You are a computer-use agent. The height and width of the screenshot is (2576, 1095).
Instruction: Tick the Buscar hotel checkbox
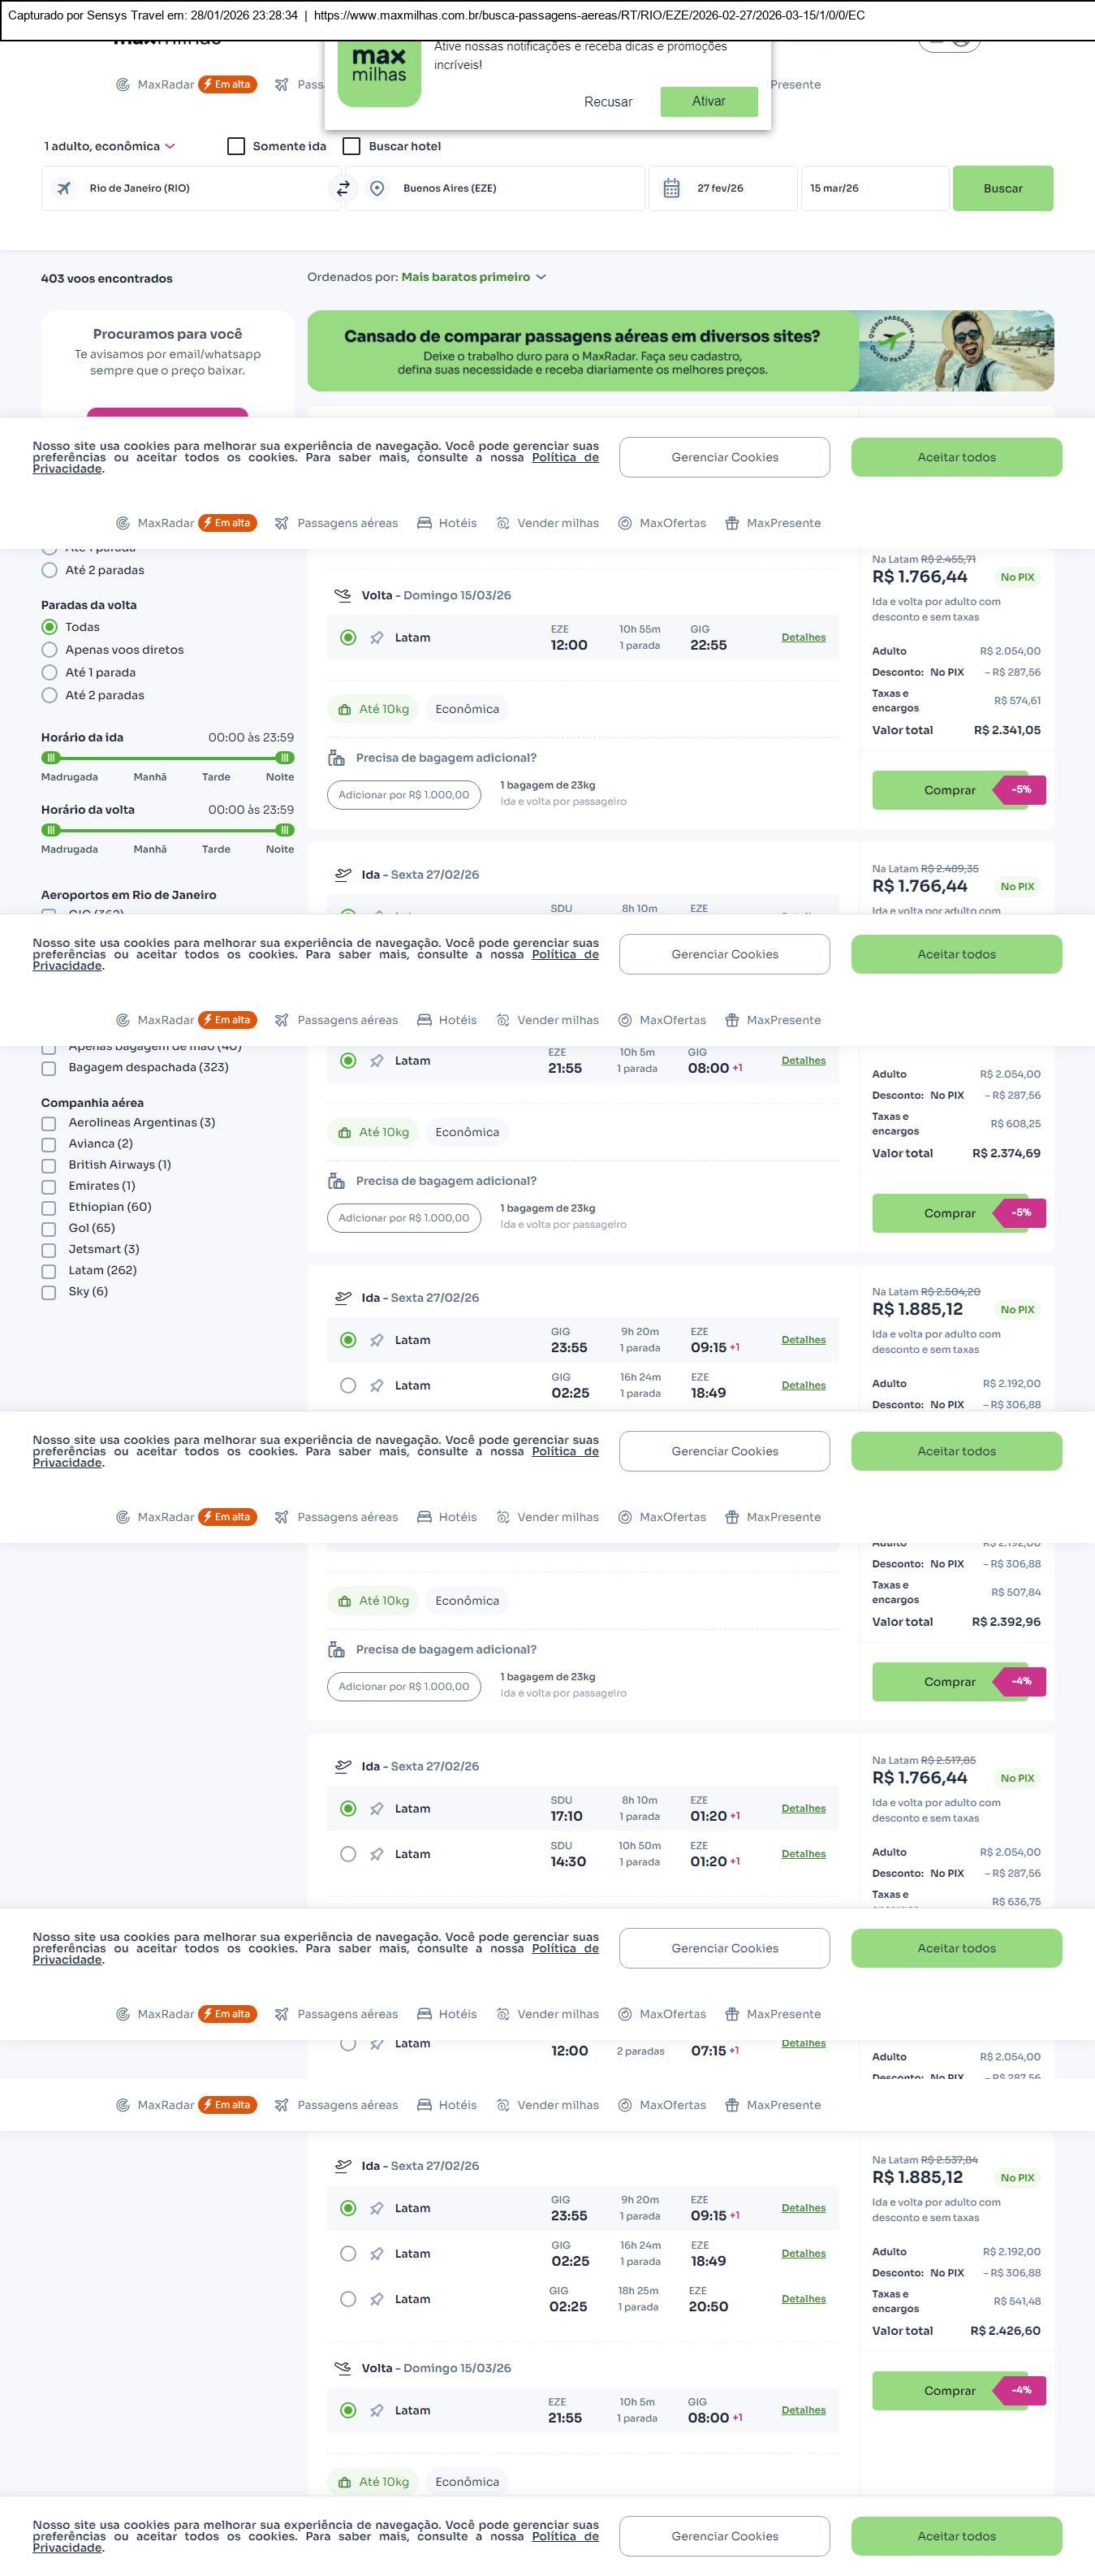(351, 146)
